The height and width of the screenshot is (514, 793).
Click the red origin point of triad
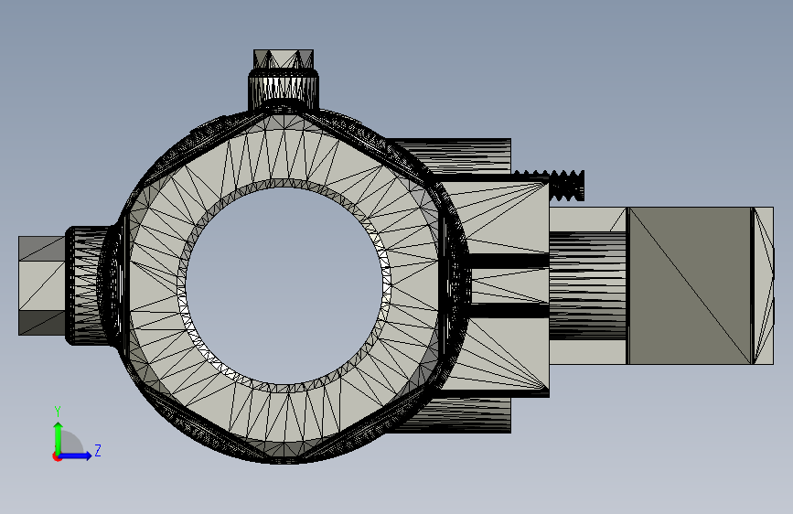(57, 456)
